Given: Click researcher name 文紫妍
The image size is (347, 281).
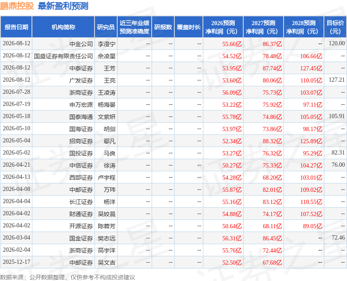Looking at the screenshot, I should 107,117.
